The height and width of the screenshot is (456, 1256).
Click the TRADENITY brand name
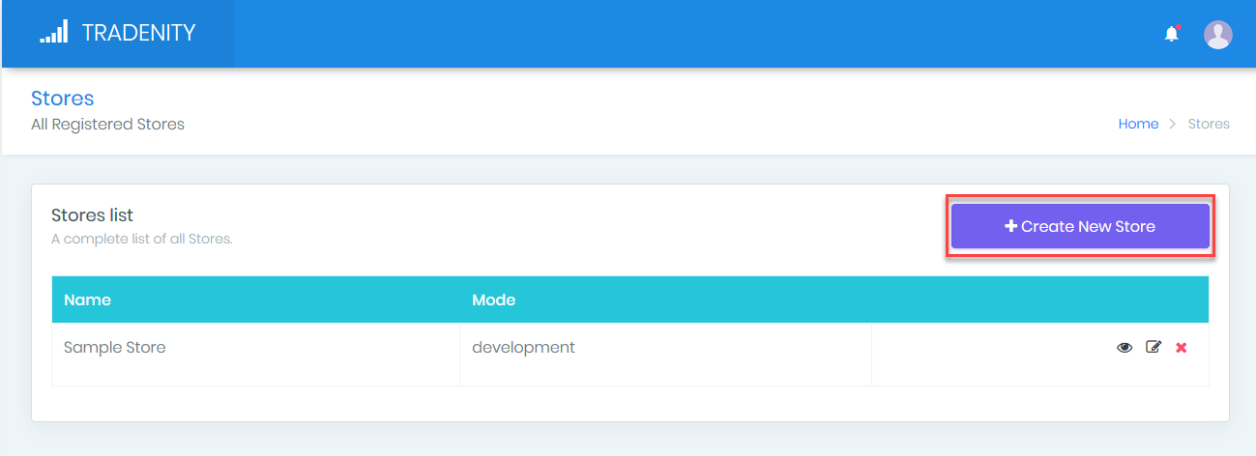click(139, 33)
